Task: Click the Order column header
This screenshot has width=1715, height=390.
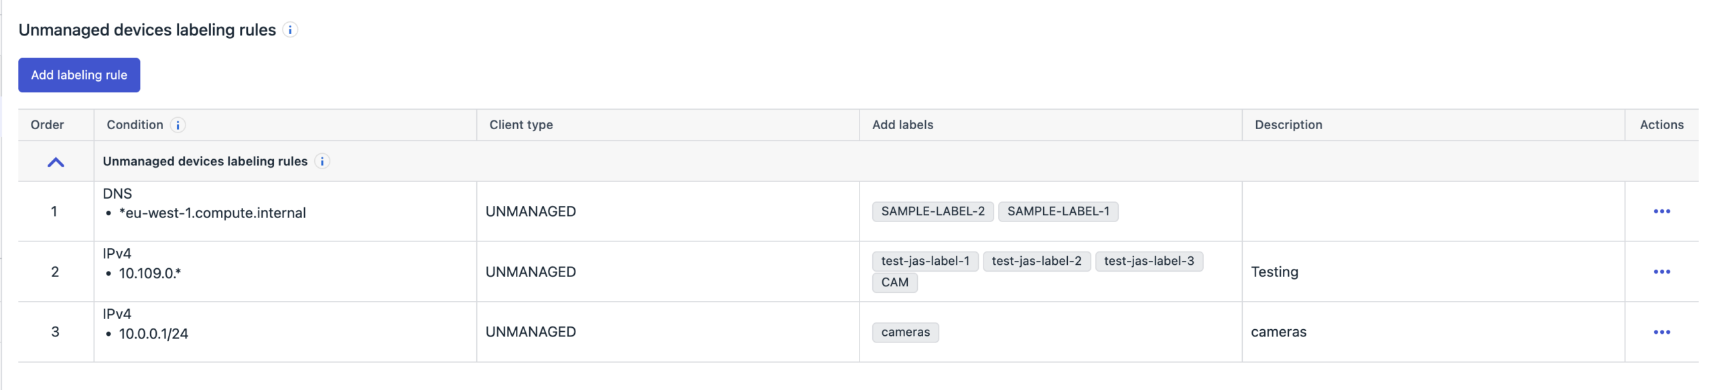Action: 47,125
